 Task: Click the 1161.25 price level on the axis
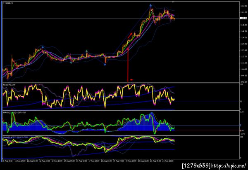click(x=243, y=12)
